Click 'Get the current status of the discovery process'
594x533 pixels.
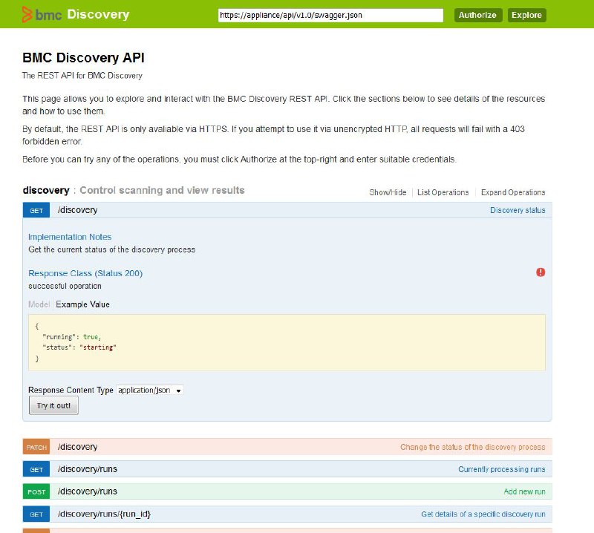pos(112,249)
